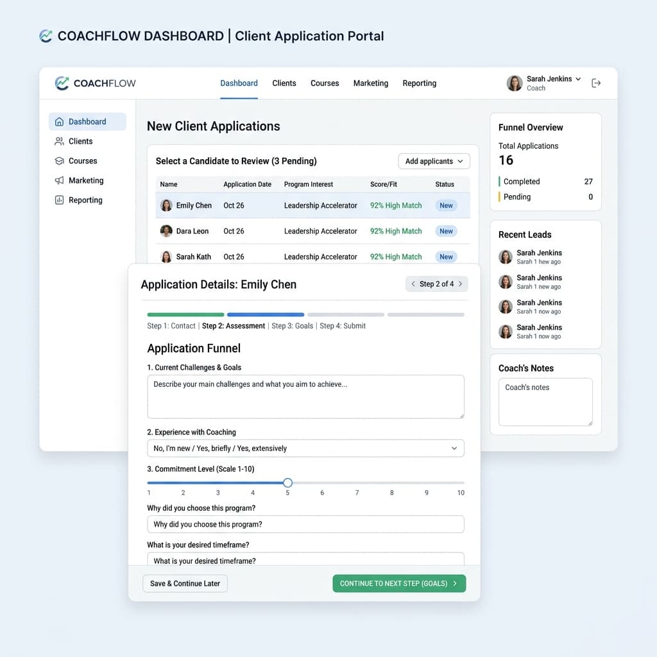
Task: Click the Coach's notes text area
Action: coord(545,402)
